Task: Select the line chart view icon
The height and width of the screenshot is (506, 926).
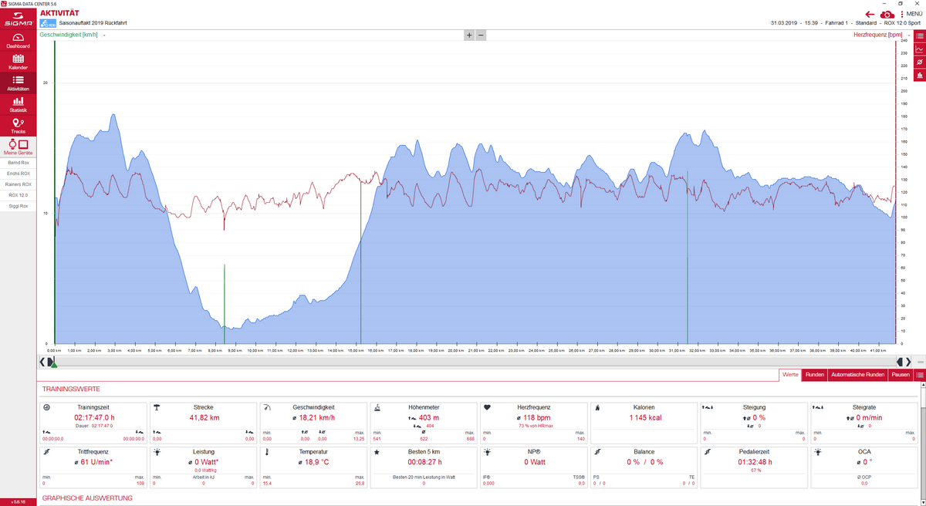Action: point(919,49)
